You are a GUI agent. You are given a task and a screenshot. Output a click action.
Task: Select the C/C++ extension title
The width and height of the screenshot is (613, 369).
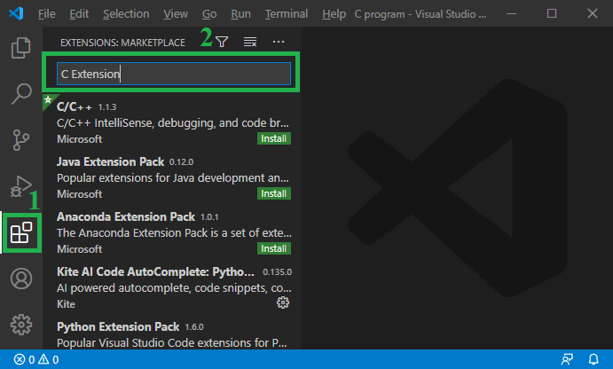click(x=75, y=106)
